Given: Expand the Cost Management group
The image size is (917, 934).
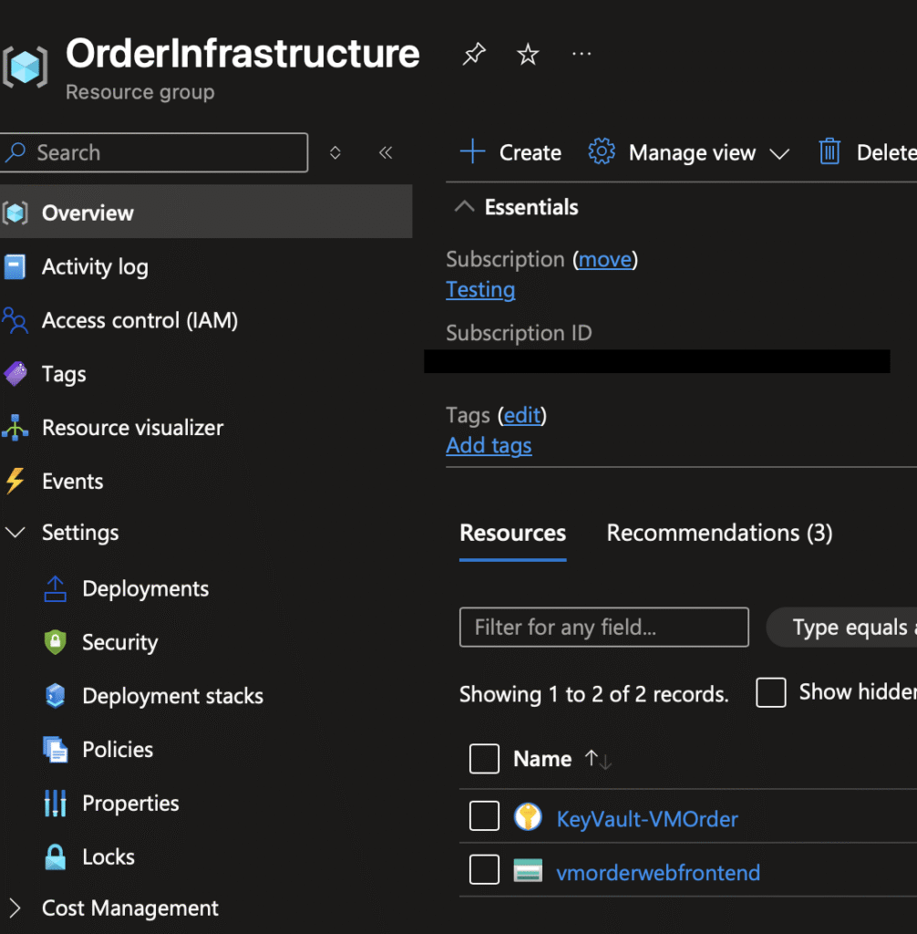Looking at the screenshot, I should 15,908.
